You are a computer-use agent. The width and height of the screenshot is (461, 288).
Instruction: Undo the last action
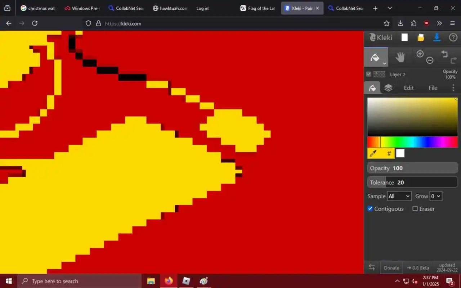[444, 54]
